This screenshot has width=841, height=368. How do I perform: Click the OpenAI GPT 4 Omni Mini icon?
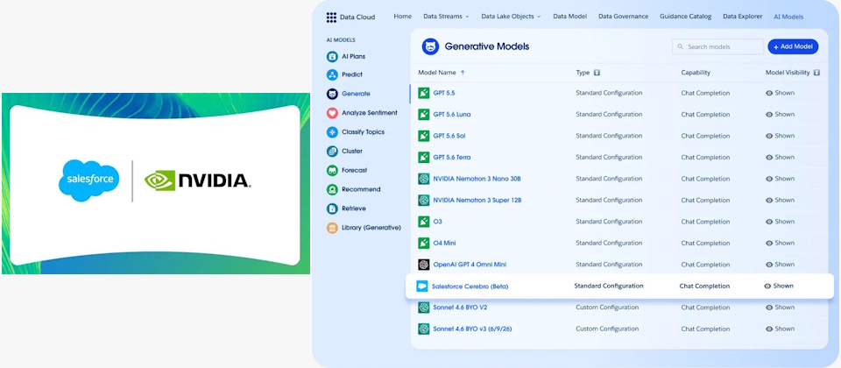click(x=424, y=265)
